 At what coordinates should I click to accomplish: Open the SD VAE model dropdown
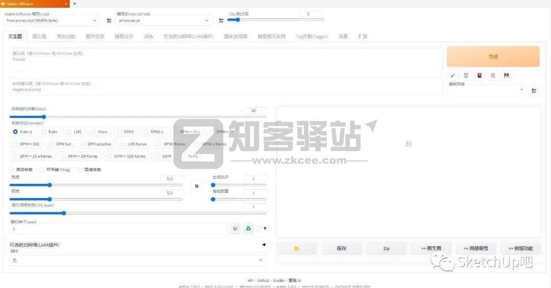[x=163, y=20]
